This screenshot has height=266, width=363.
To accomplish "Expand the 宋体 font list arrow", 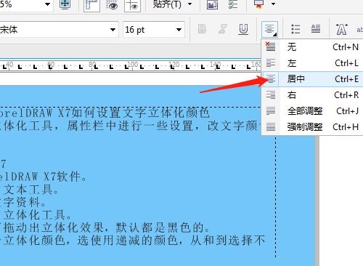I will click(113, 30).
